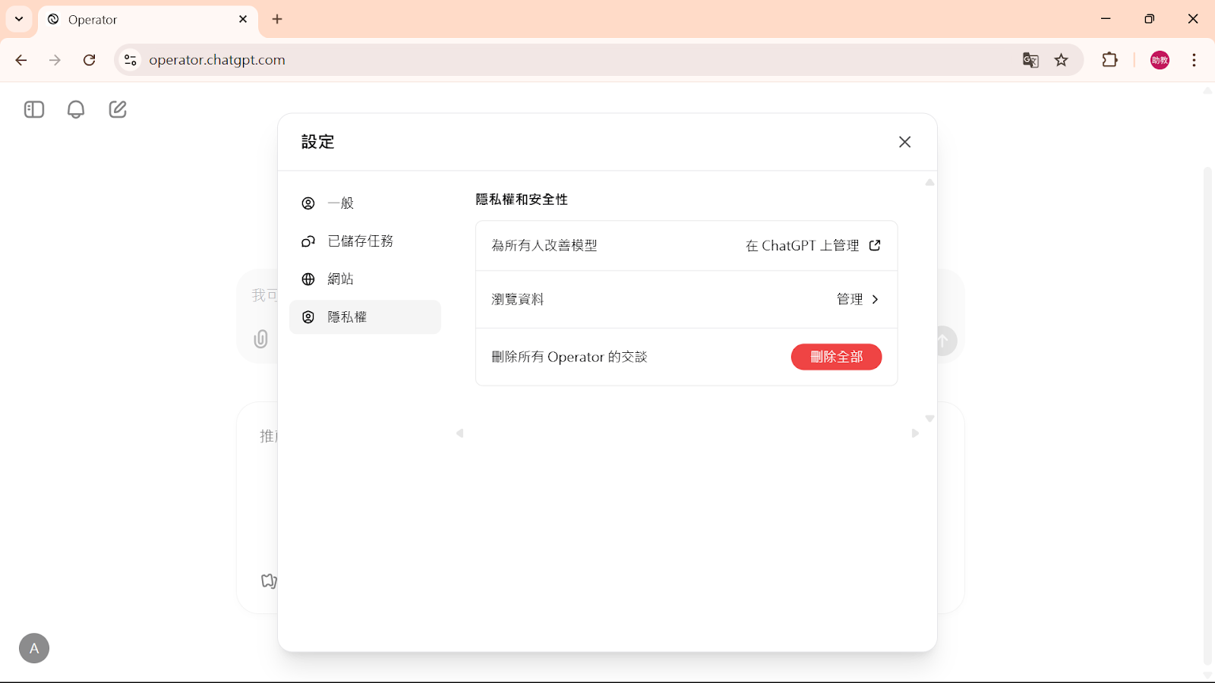Click the 已儲存任務 tasks icon
Image resolution: width=1215 pixels, height=683 pixels.
pyautogui.click(x=308, y=241)
